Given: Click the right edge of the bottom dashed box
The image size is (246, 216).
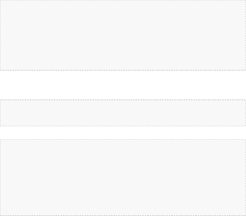Looking at the screenshot, I should (x=246, y=177).
